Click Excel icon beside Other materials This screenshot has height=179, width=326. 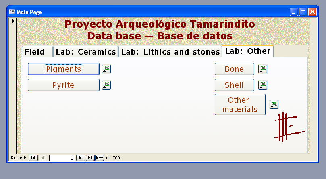(x=274, y=104)
